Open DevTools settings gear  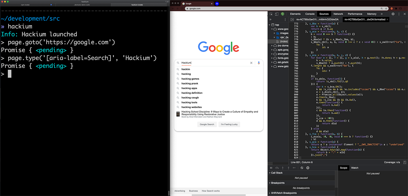[393, 14]
